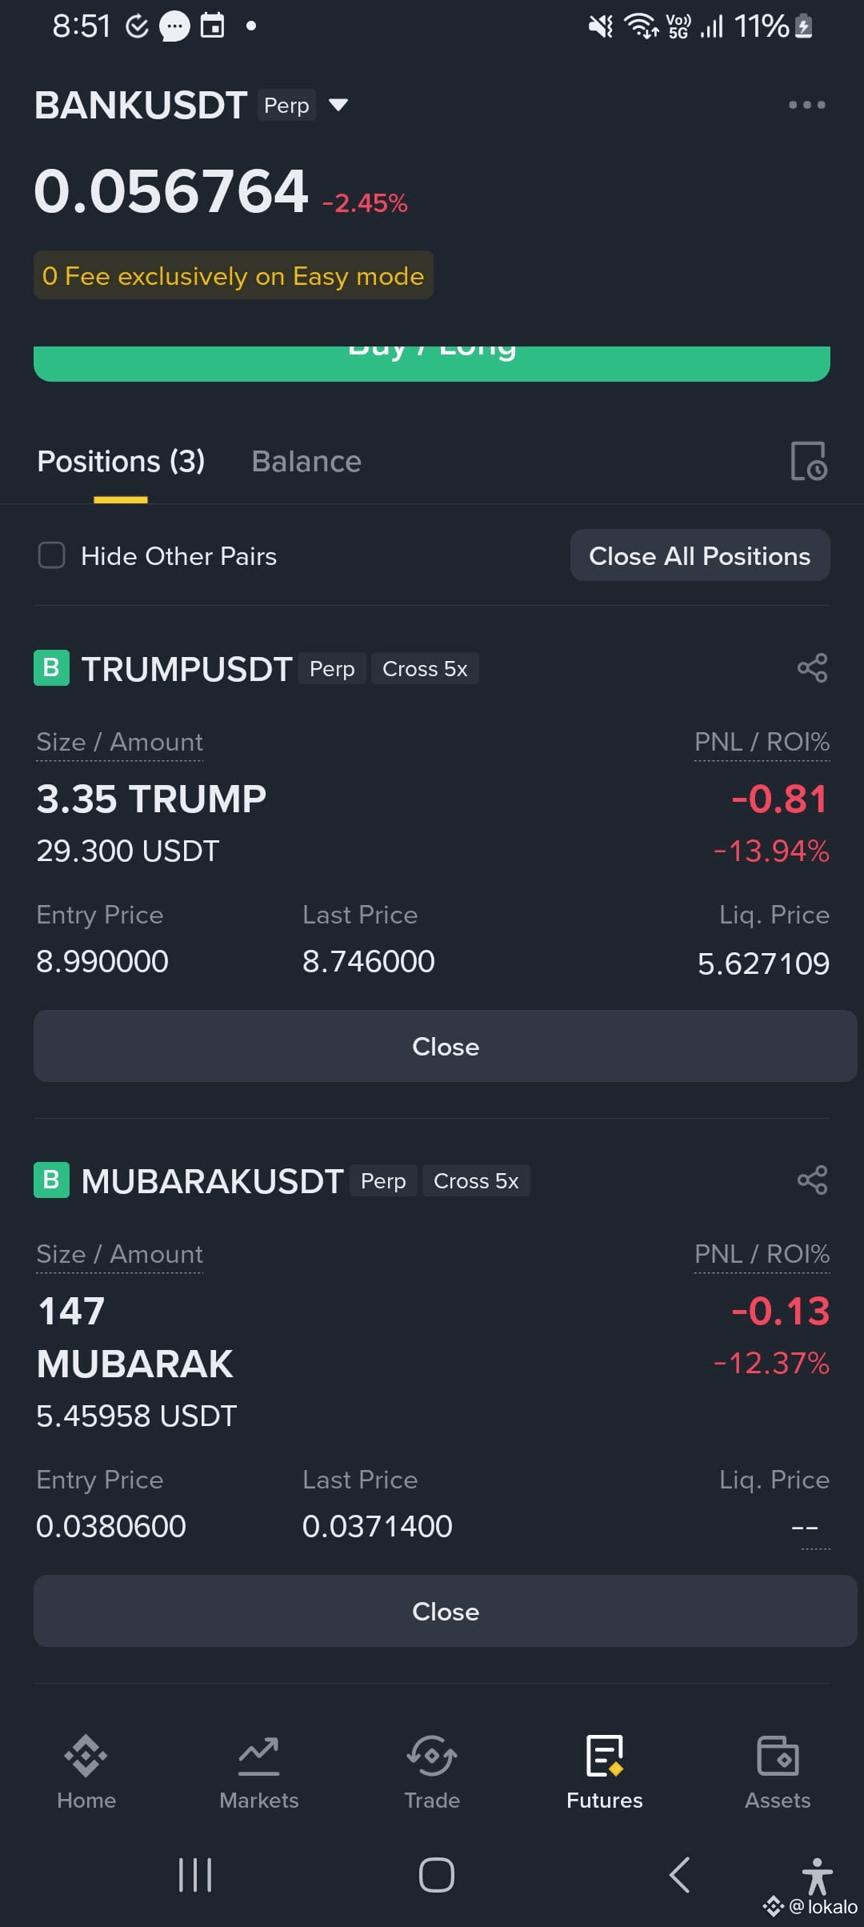Change MUBARAKUSDT Cross 5x leverage
Screen dimensions: 864x1927
click(476, 1180)
